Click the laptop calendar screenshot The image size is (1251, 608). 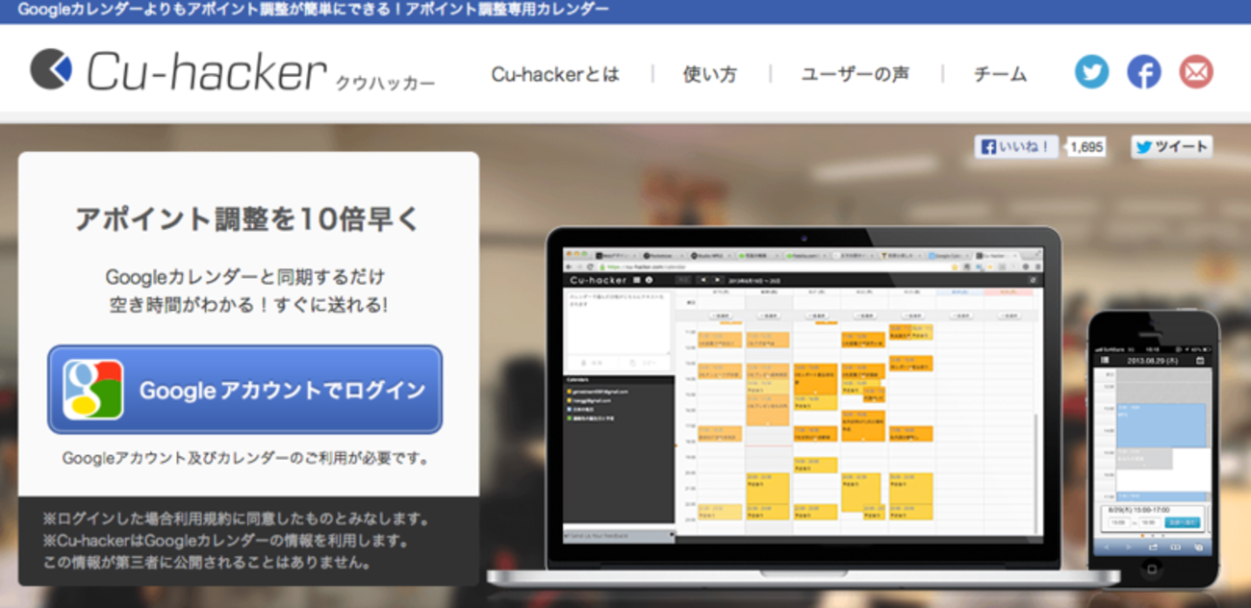pos(801,393)
